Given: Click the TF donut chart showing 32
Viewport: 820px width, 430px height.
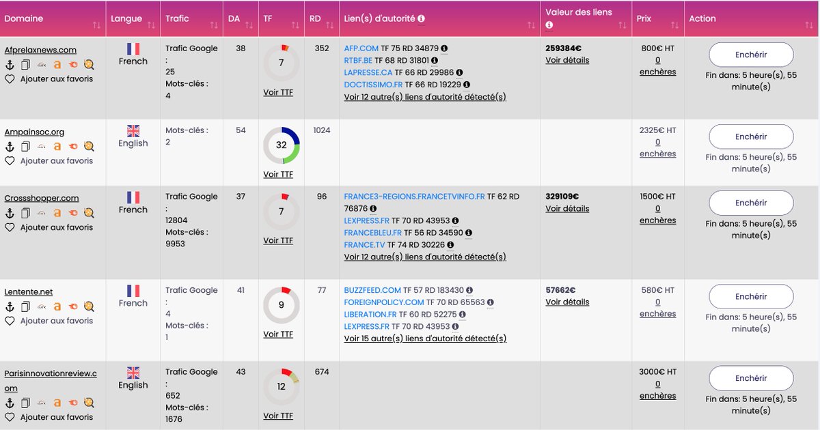Looking at the screenshot, I should (x=282, y=145).
